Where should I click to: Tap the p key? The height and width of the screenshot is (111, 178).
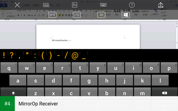point(169,68)
